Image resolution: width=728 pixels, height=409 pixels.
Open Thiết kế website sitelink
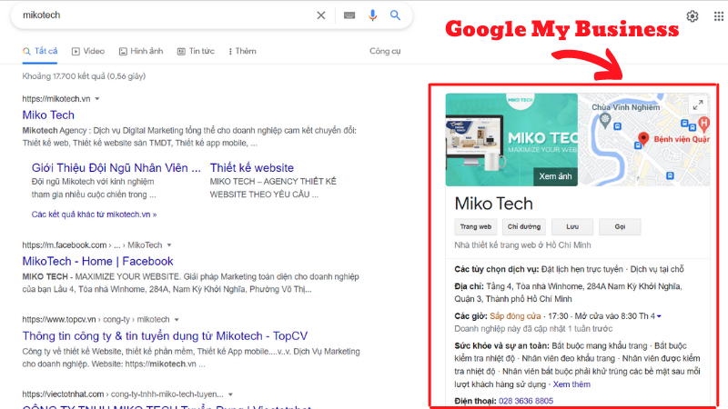pos(252,168)
